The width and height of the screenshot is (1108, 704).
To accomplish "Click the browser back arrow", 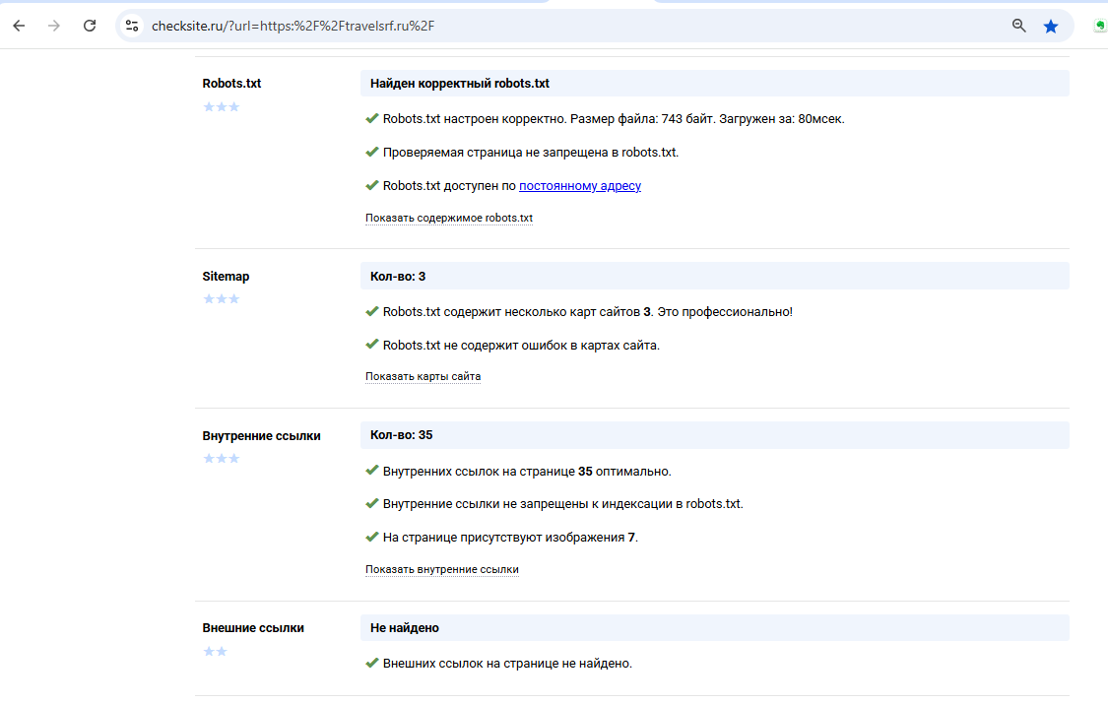I will pos(19,26).
